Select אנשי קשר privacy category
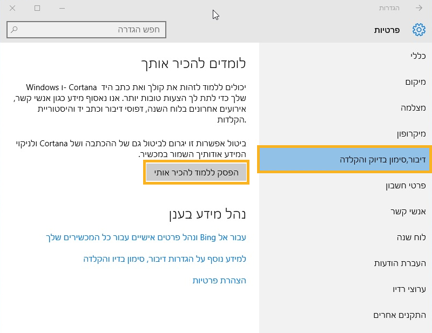The height and width of the screenshot is (333, 432). pyautogui.click(x=408, y=212)
